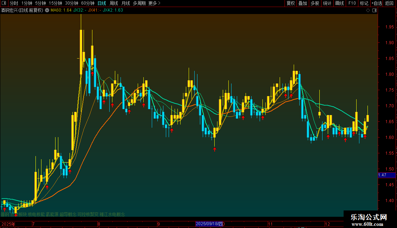Click the 1.80 price axis label
This screenshot has width=397, height=228.
click(x=389, y=74)
